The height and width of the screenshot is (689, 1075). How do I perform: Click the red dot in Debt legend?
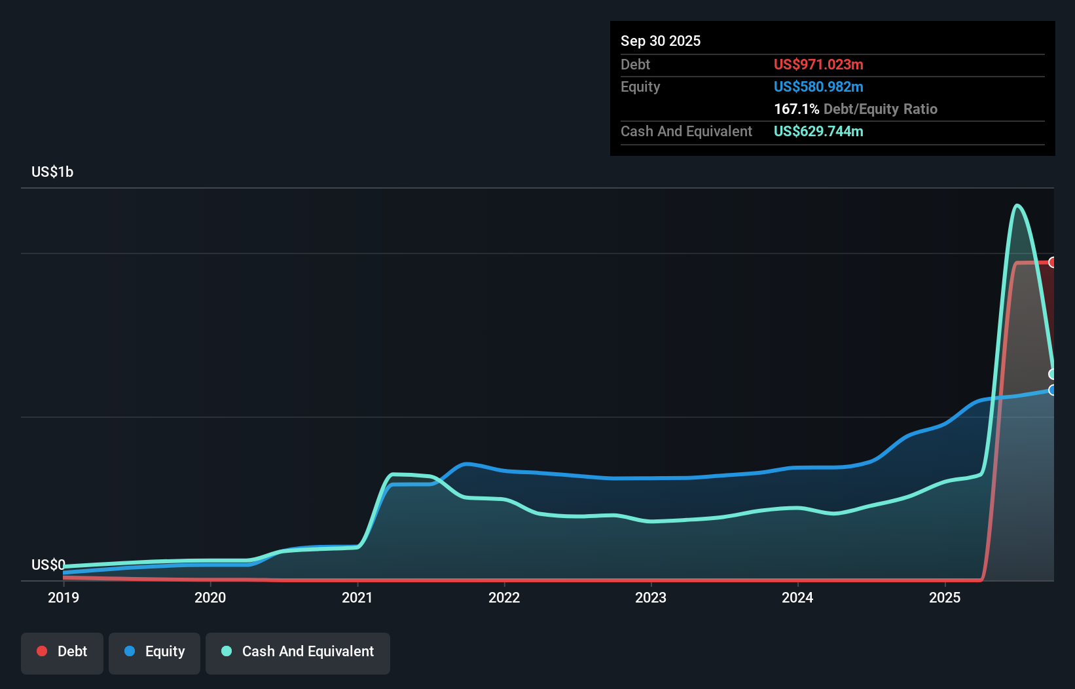point(42,651)
